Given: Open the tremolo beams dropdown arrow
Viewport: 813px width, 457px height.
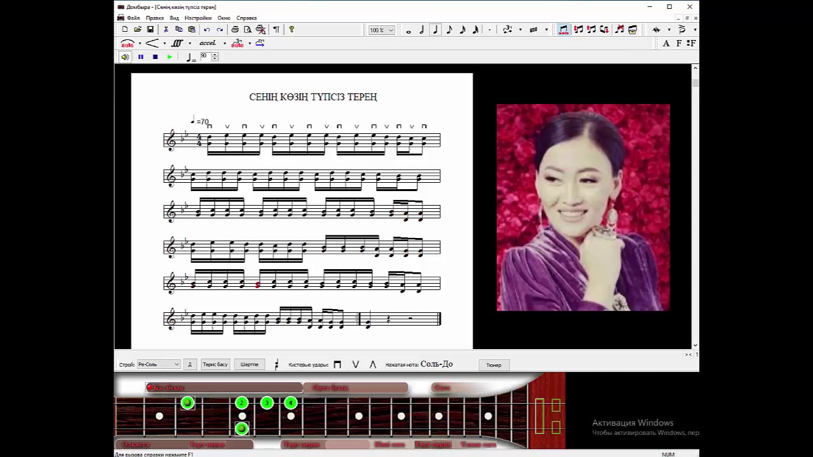Looking at the screenshot, I should pyautogui.click(x=546, y=30).
